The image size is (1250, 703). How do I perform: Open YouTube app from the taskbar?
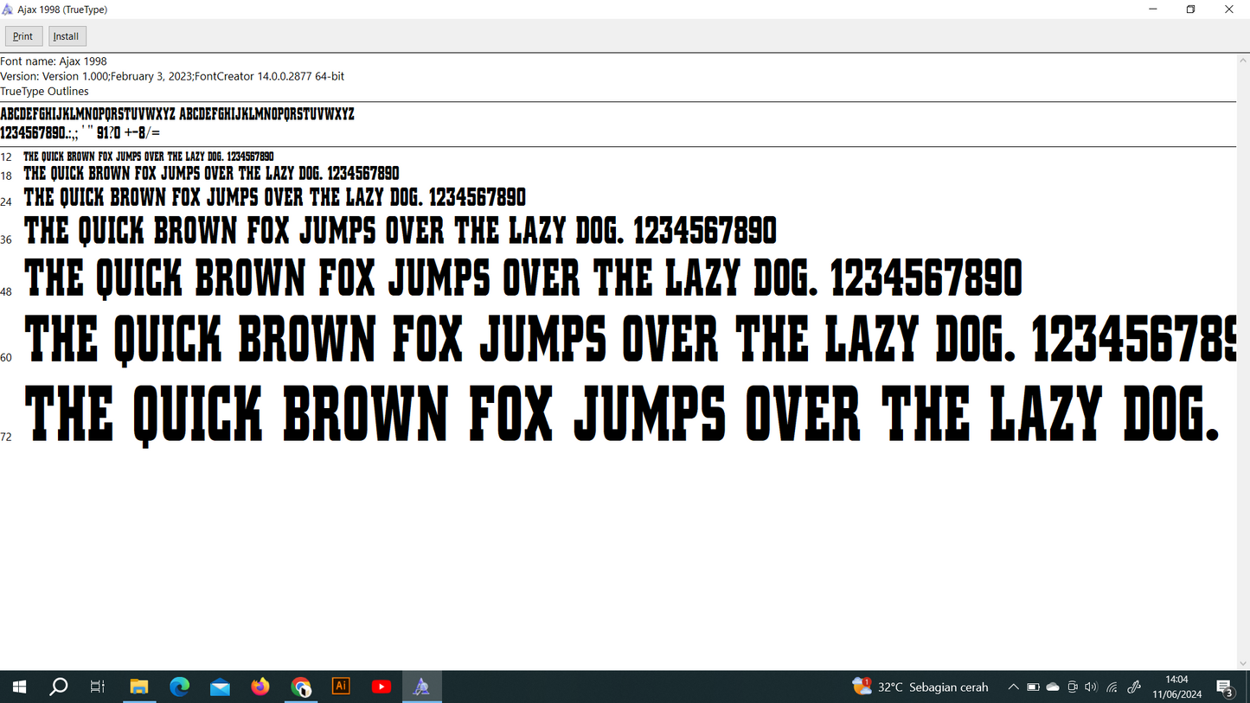381,687
